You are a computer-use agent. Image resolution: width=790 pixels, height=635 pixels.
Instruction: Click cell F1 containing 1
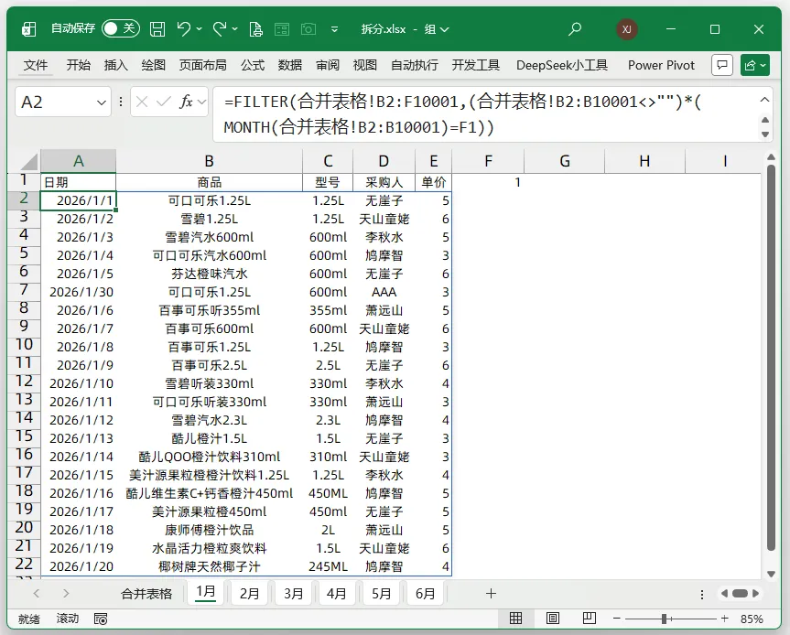tap(488, 182)
